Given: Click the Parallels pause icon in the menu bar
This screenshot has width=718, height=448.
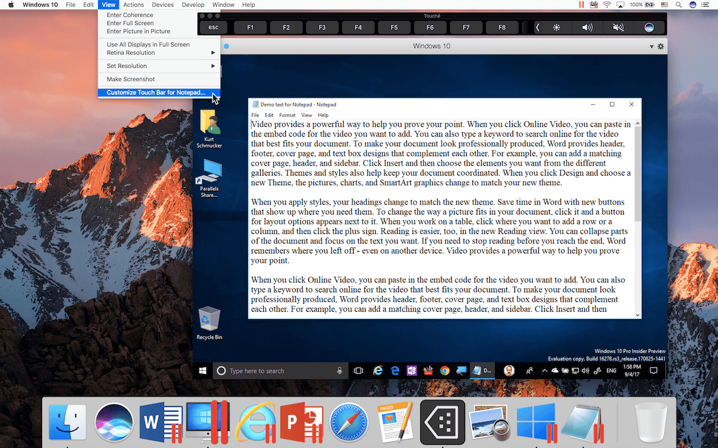Looking at the screenshot, I should tap(581, 4).
